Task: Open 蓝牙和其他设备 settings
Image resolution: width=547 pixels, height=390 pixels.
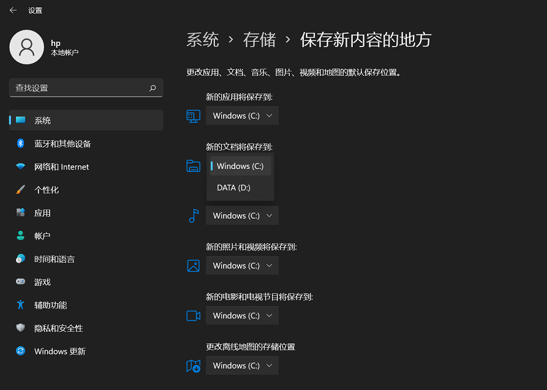Action: pyautogui.click(x=86, y=143)
